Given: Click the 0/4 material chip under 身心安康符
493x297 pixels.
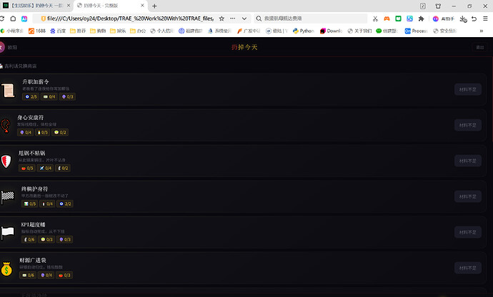Looking at the screenshot, I should coord(26,133).
